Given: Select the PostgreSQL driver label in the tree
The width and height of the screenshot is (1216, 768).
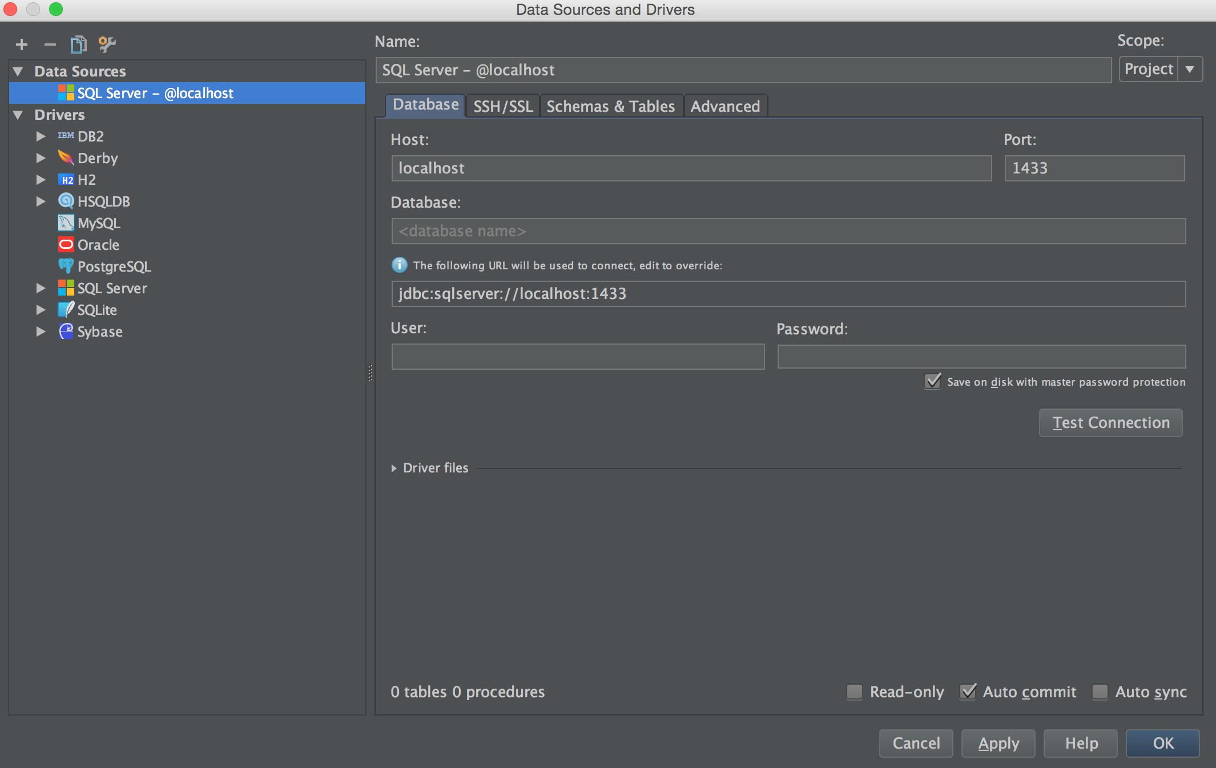Looking at the screenshot, I should tap(114, 266).
